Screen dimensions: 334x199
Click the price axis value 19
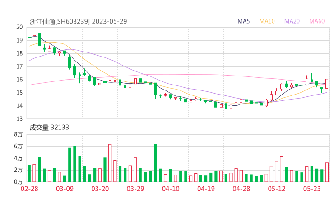point(19,40)
